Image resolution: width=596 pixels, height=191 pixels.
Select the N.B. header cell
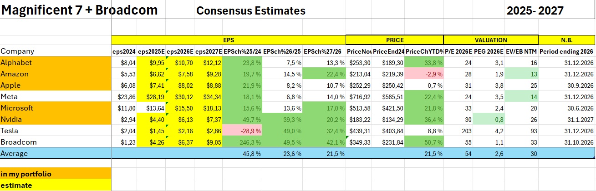tap(566, 40)
